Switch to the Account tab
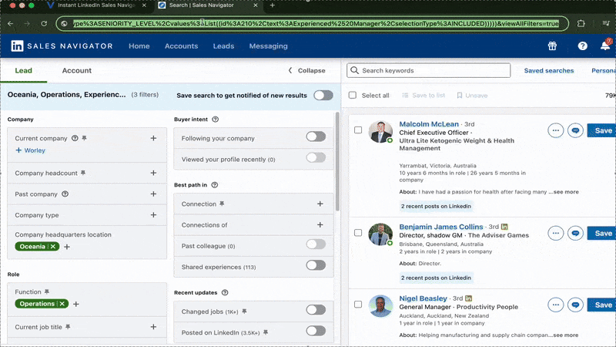Screen dimensions: 616x347 76,70
